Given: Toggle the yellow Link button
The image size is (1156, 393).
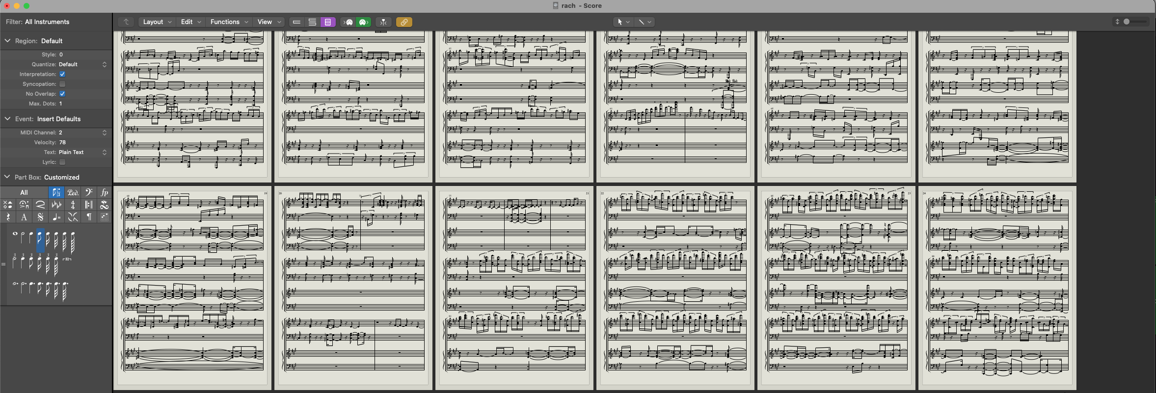Looking at the screenshot, I should [x=404, y=22].
